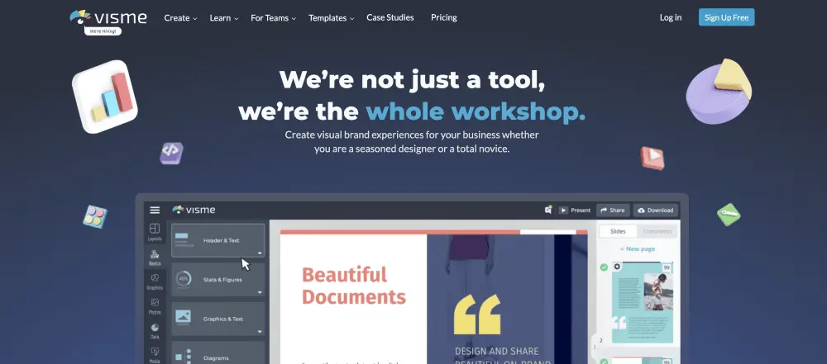
Task: Click the Share button in the editor
Action: pos(613,210)
